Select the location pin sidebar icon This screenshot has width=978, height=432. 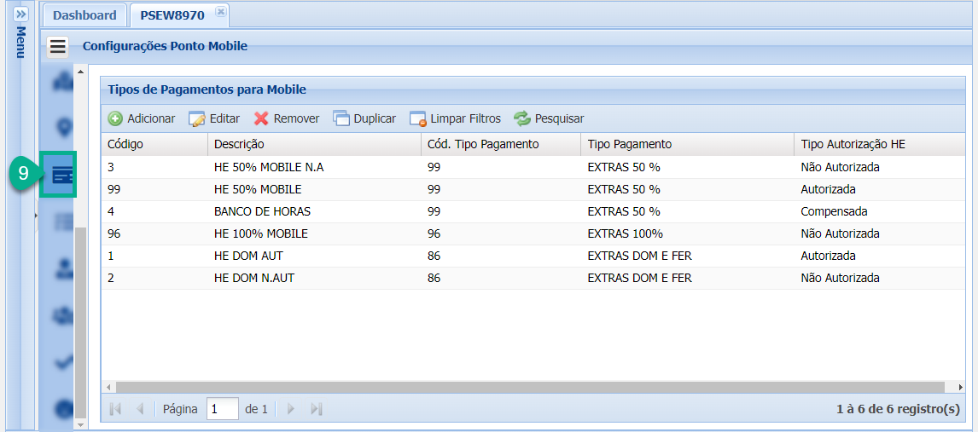click(63, 128)
